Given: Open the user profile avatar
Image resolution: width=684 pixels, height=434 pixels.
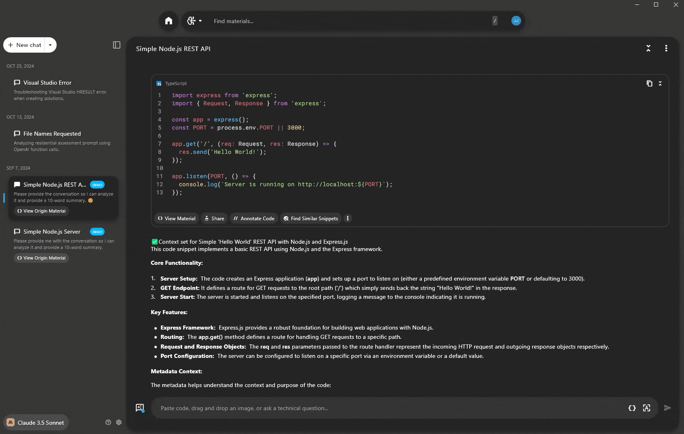Looking at the screenshot, I should point(516,21).
